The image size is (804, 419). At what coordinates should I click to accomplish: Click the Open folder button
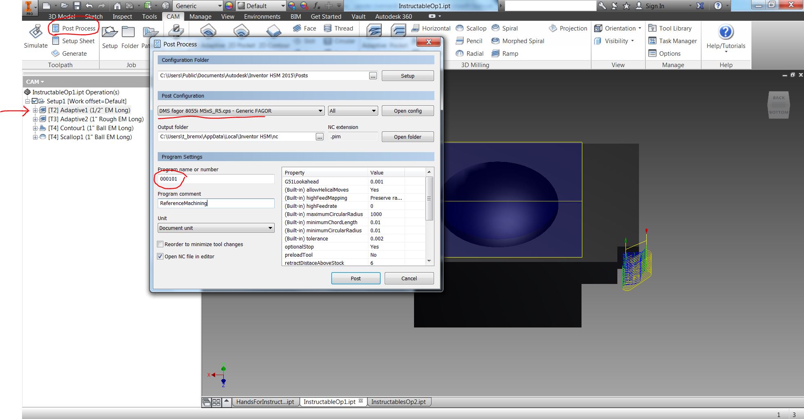tap(408, 137)
